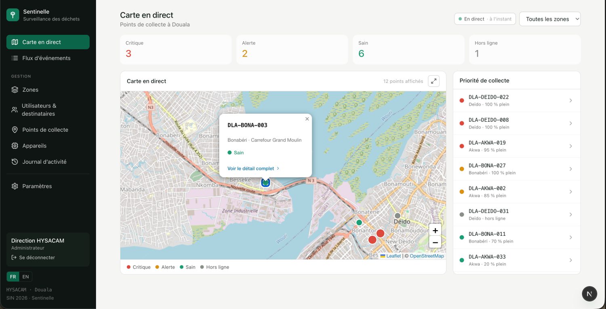606x309 pixels.
Task: Click the Hors ligne count card
Action: click(x=525, y=50)
